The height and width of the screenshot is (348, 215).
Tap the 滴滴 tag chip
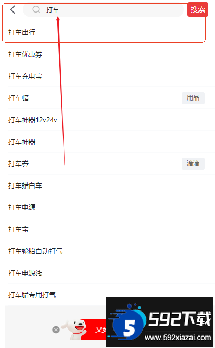(193, 164)
